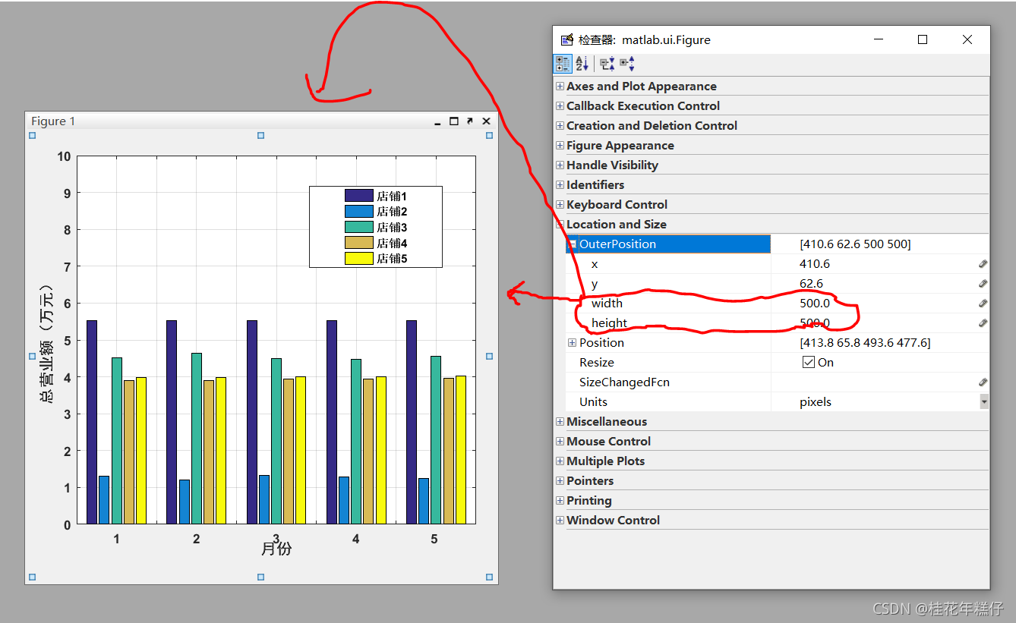The width and height of the screenshot is (1016, 623).
Task: Expand Figure Appearance group
Action: click(x=560, y=146)
